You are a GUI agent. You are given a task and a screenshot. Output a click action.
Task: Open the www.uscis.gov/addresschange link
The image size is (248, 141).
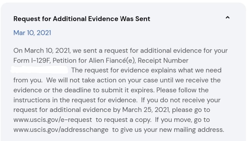(61, 130)
